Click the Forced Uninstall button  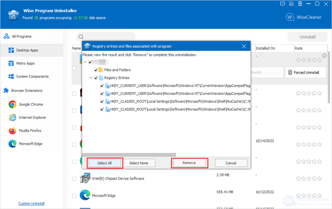306,72
